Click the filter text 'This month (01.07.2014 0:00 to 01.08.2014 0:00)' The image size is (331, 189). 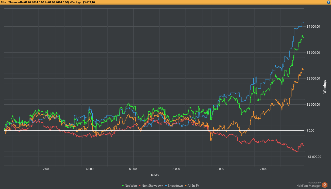tap(39, 2)
